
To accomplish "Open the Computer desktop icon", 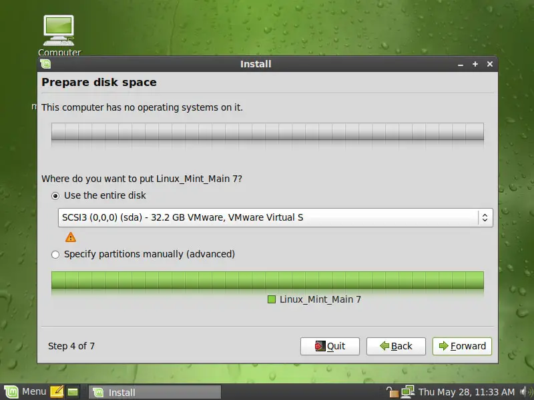I will pyautogui.click(x=59, y=35).
